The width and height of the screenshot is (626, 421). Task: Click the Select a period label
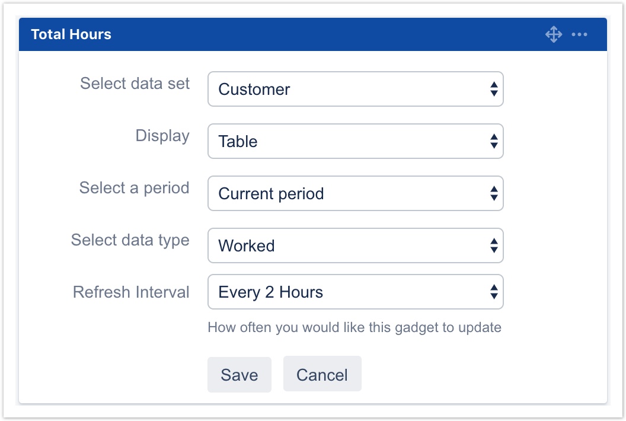click(x=134, y=188)
